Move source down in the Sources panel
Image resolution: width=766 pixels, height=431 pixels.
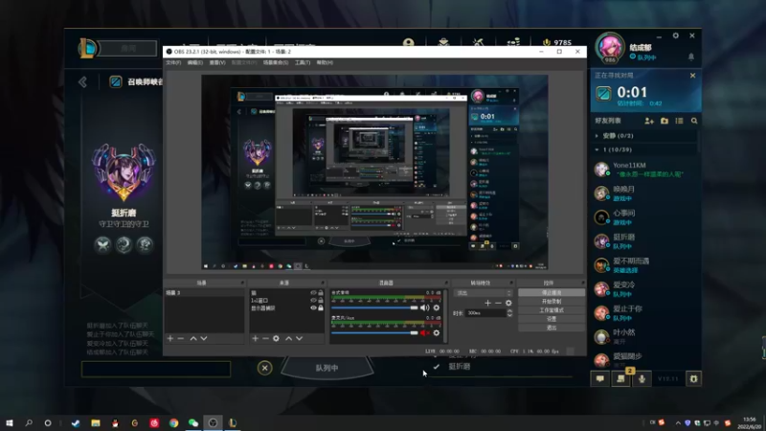299,338
